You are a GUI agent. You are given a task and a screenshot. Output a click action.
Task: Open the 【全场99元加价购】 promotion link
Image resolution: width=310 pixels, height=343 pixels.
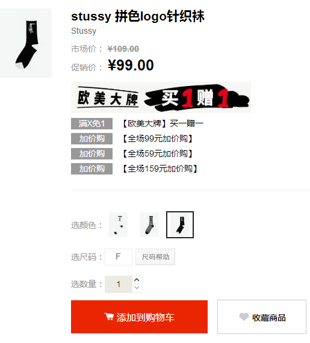pos(157,138)
